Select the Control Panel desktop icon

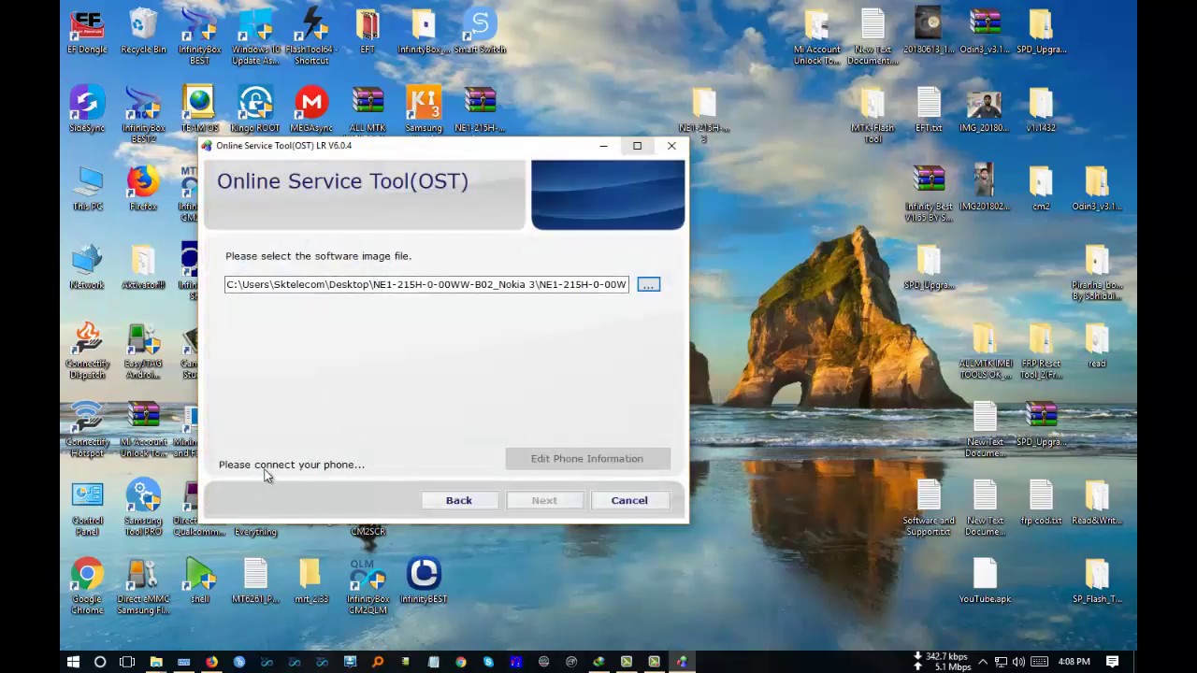pos(87,508)
